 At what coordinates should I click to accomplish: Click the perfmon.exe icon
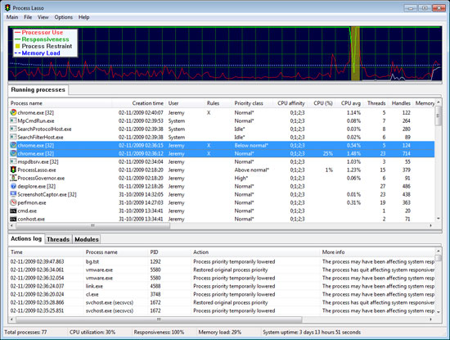pos(13,202)
